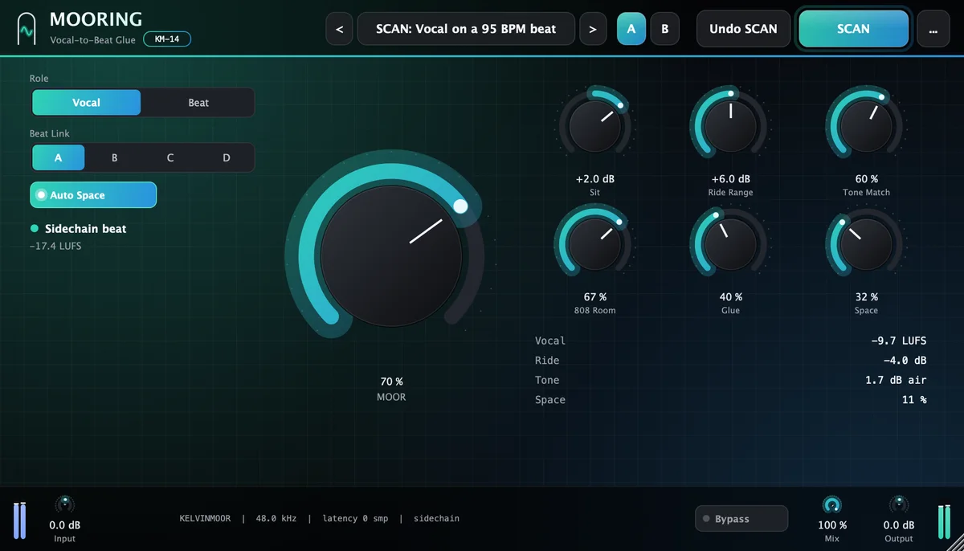
Task: Select Beat Link A
Action: point(58,157)
